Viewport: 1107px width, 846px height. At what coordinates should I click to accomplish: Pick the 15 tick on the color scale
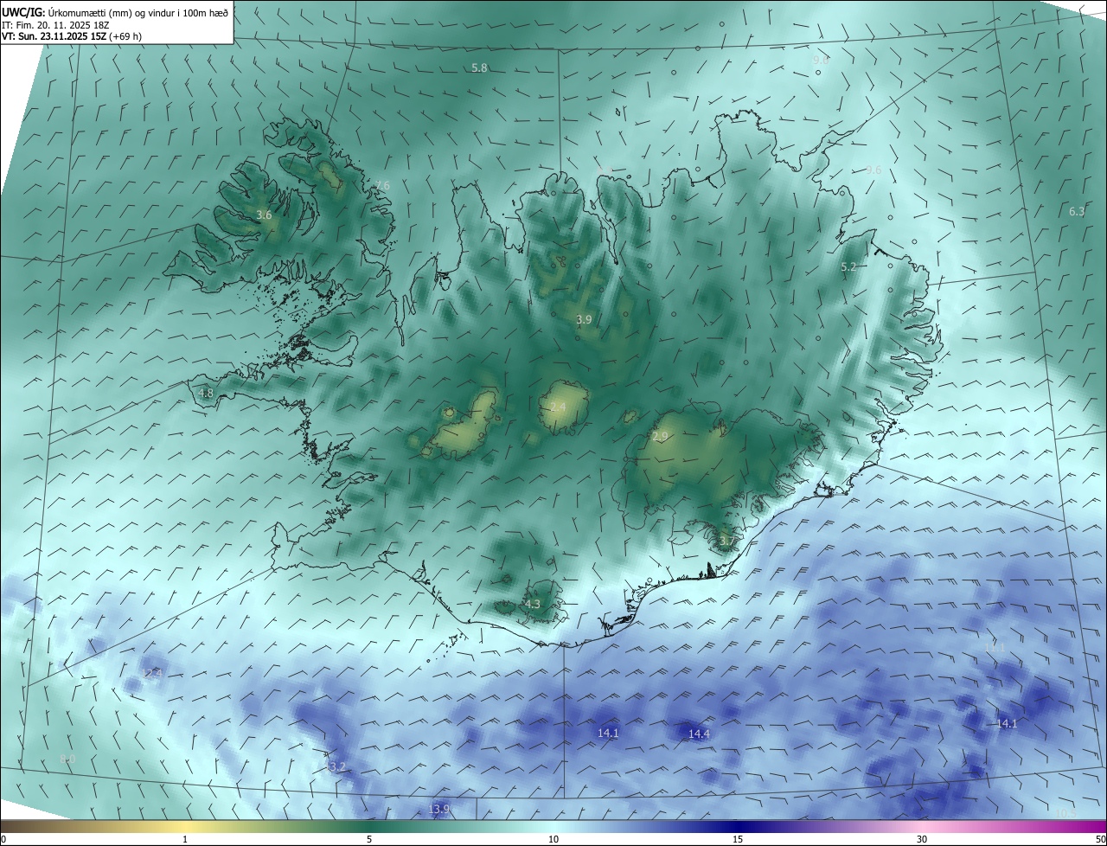pyautogui.click(x=738, y=839)
